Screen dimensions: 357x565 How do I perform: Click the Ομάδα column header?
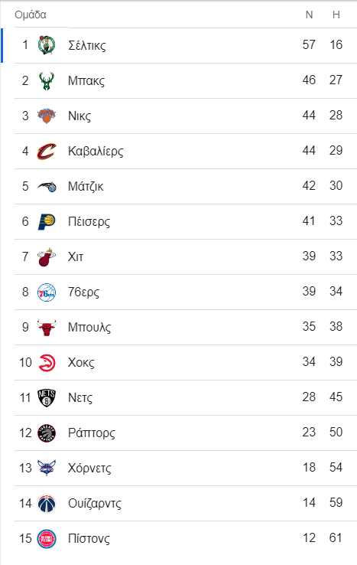point(31,15)
